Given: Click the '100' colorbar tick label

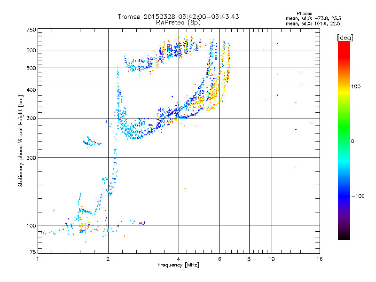Looking at the screenshot, I should point(356,86).
